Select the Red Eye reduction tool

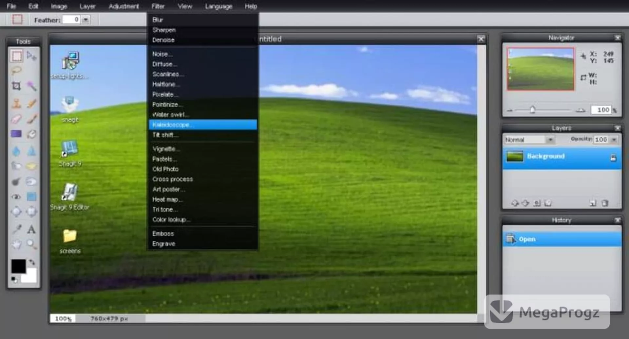tap(16, 197)
